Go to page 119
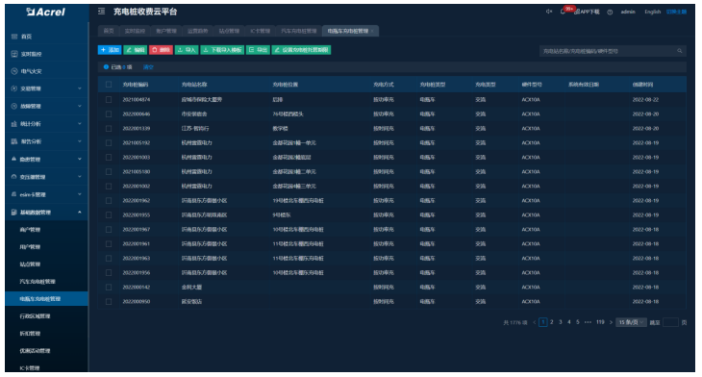Viewport: 702px width, 377px height. pyautogui.click(x=600, y=322)
